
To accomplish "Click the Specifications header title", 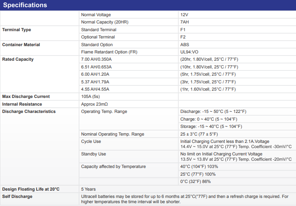I will click(25, 5).
